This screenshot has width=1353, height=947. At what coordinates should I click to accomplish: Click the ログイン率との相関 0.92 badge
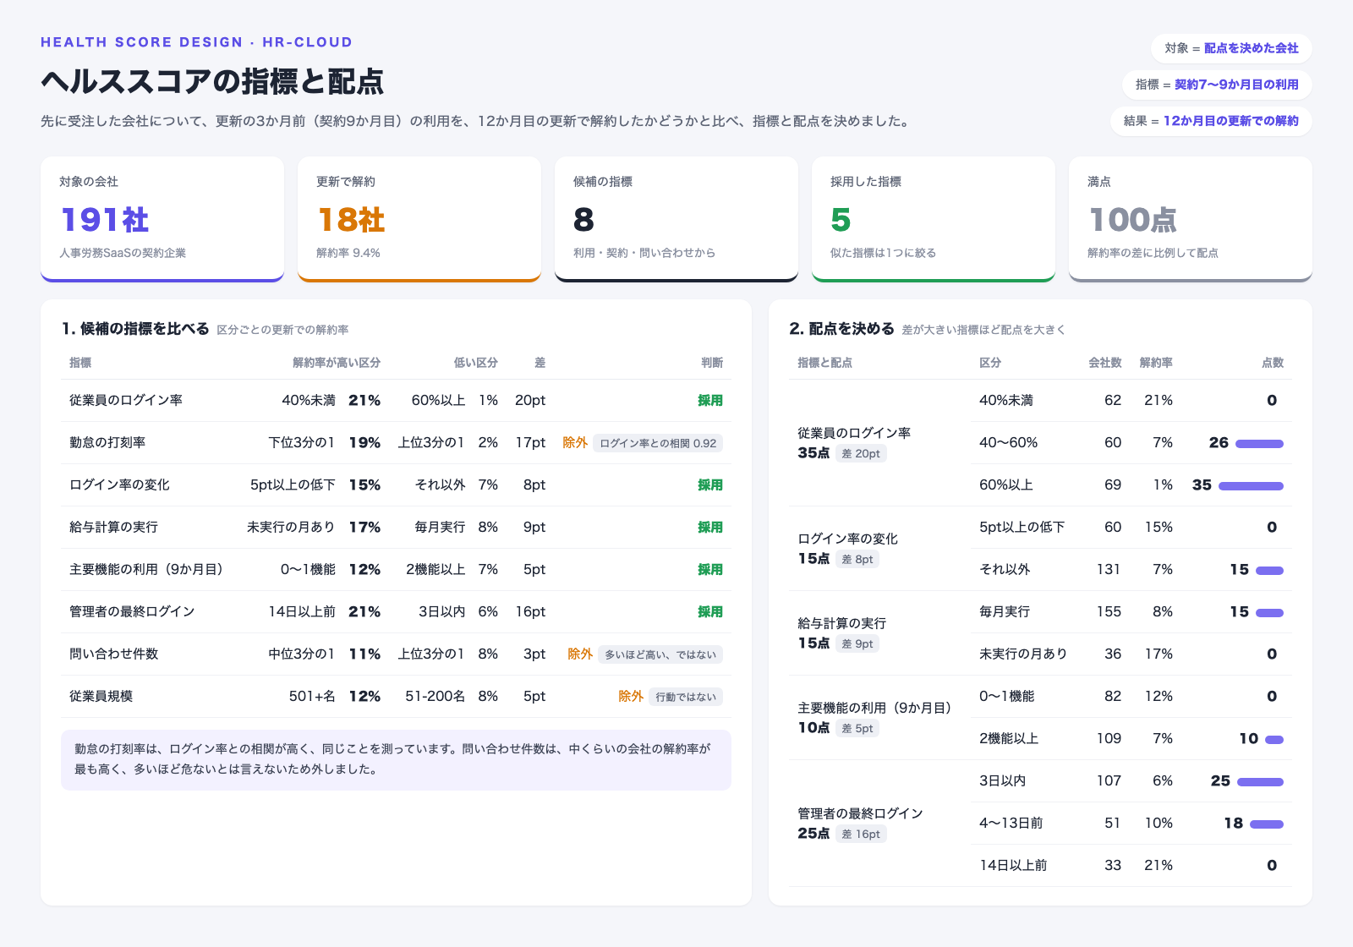click(658, 443)
